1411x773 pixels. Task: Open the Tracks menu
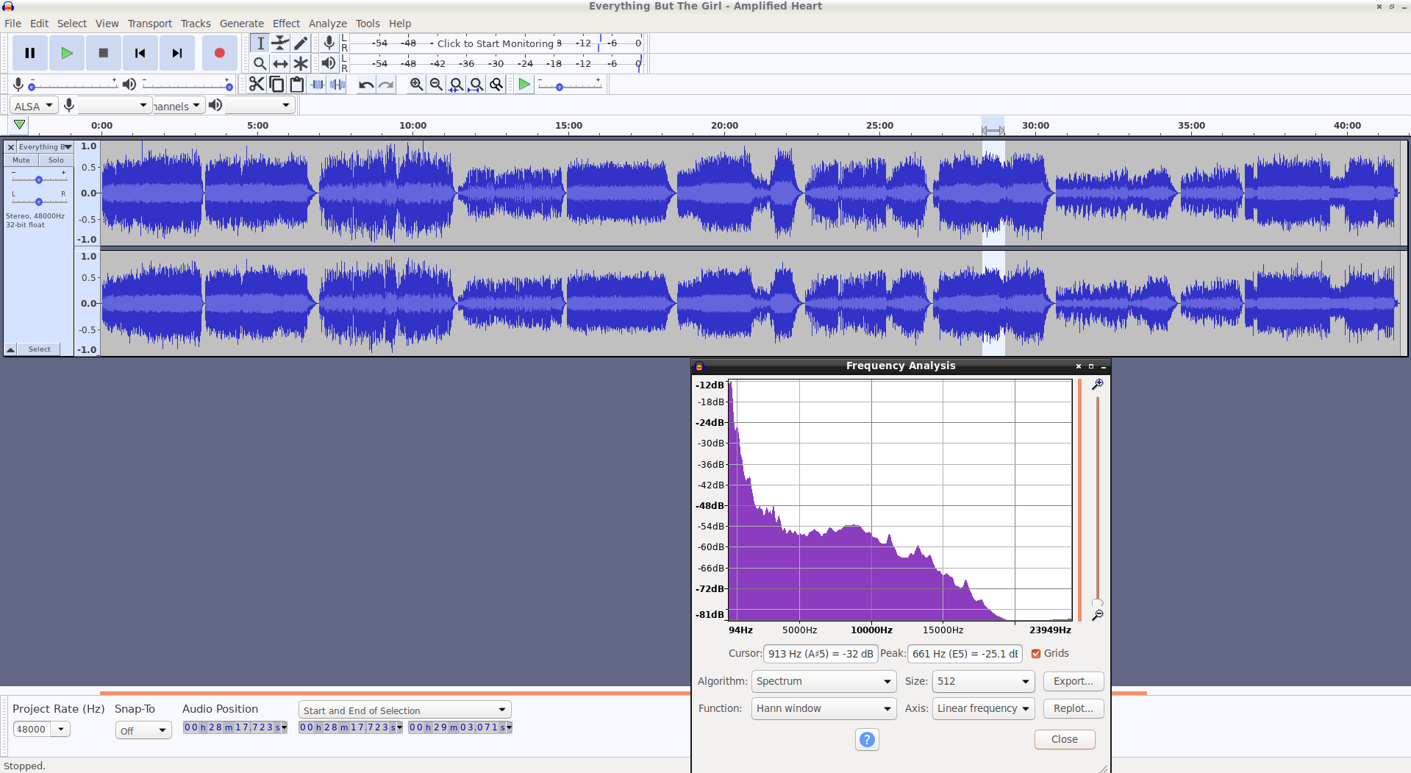(196, 24)
